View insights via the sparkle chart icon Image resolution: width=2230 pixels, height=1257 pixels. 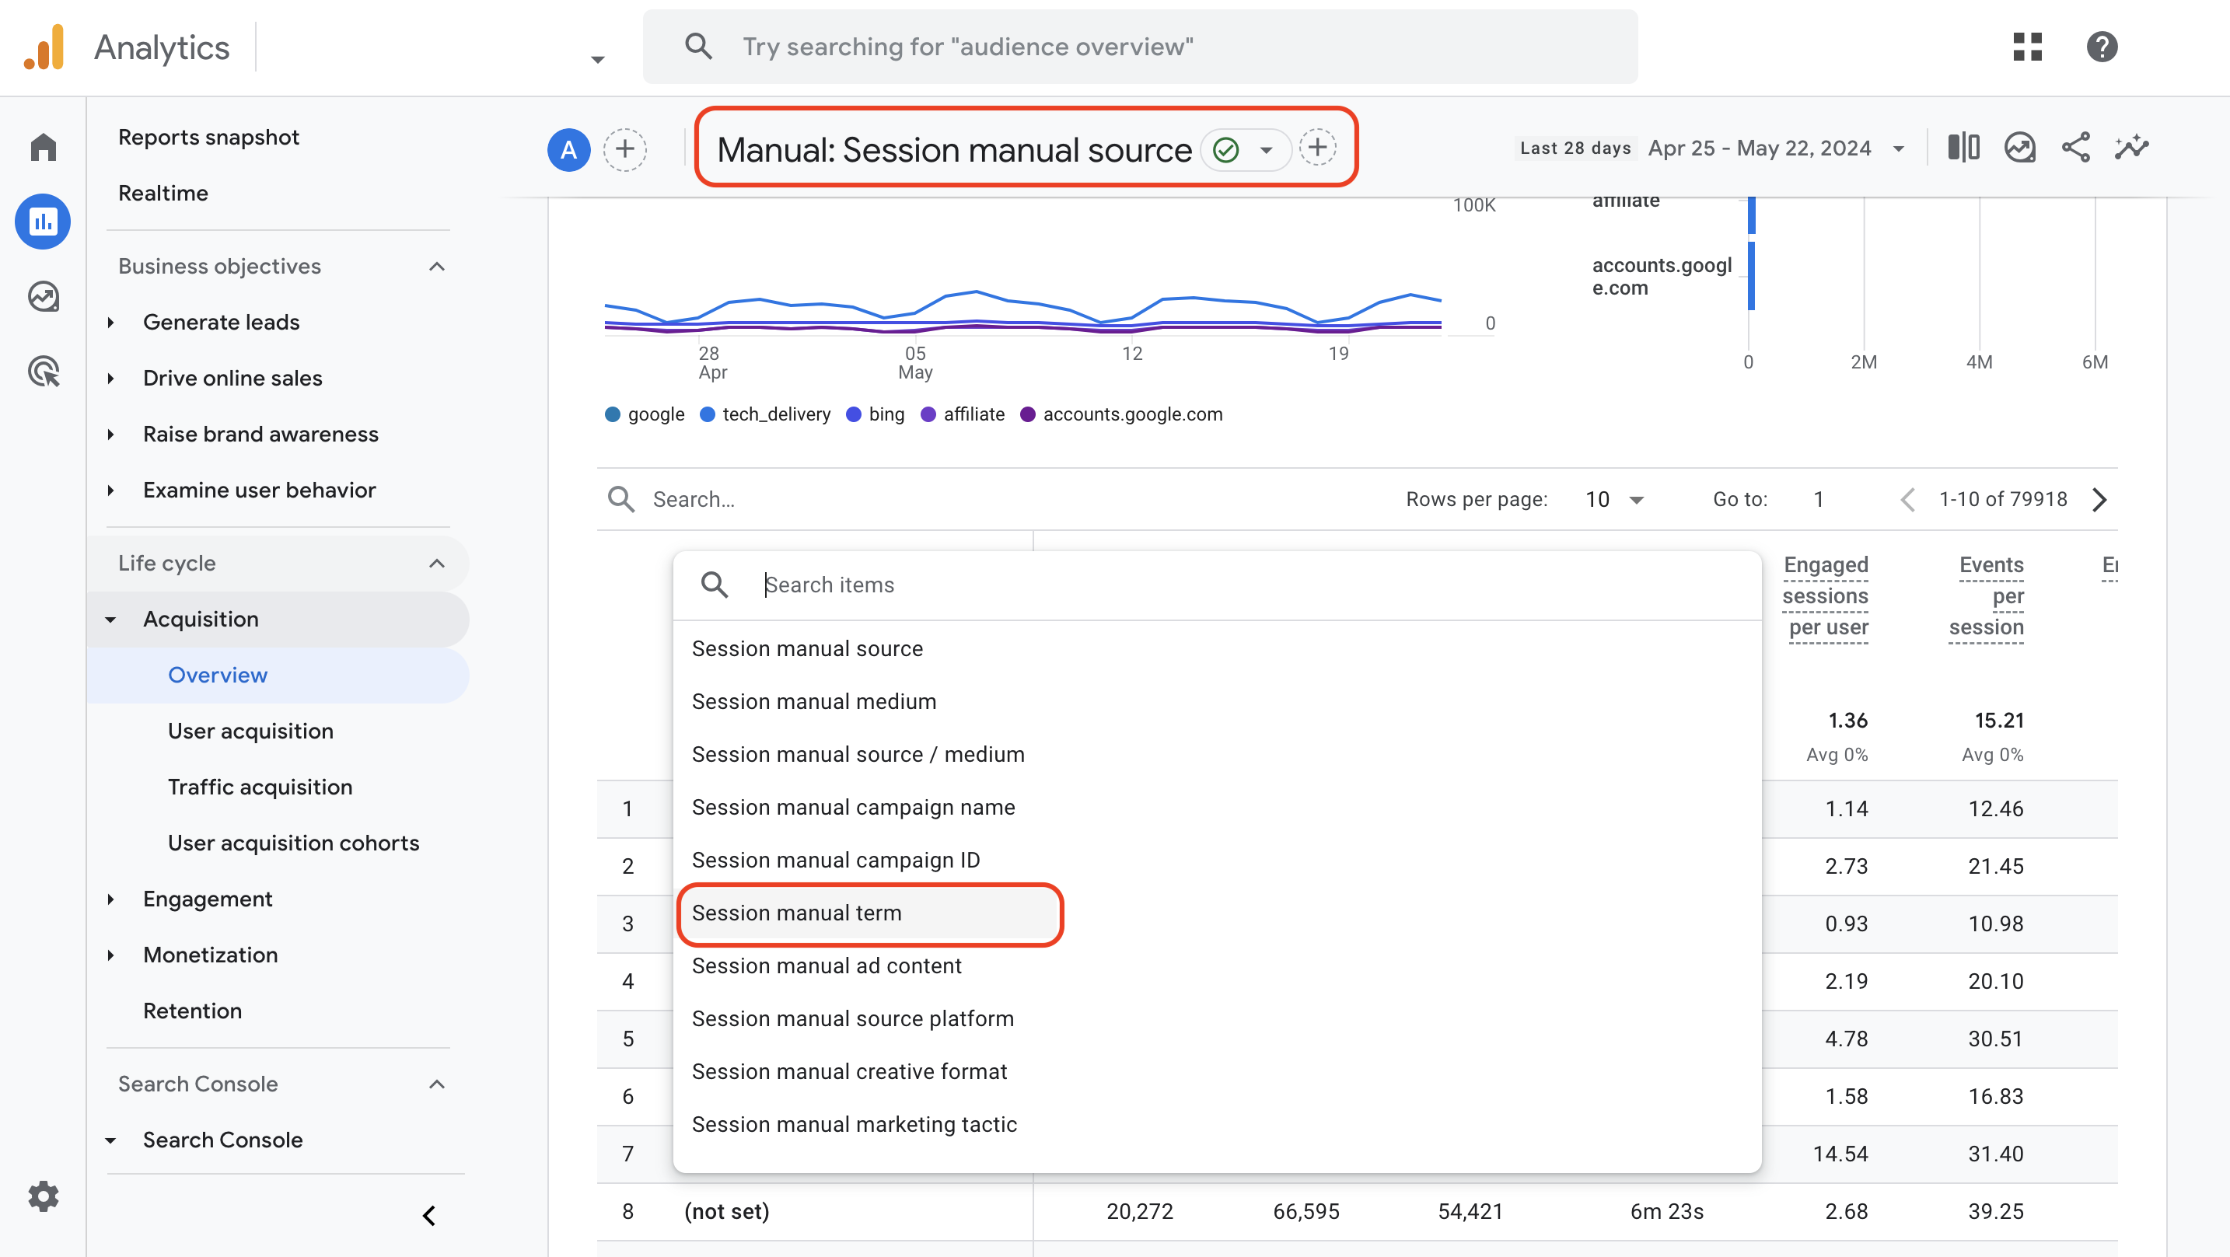[2131, 147]
